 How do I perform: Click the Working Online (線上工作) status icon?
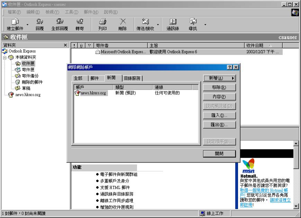pos(202,214)
